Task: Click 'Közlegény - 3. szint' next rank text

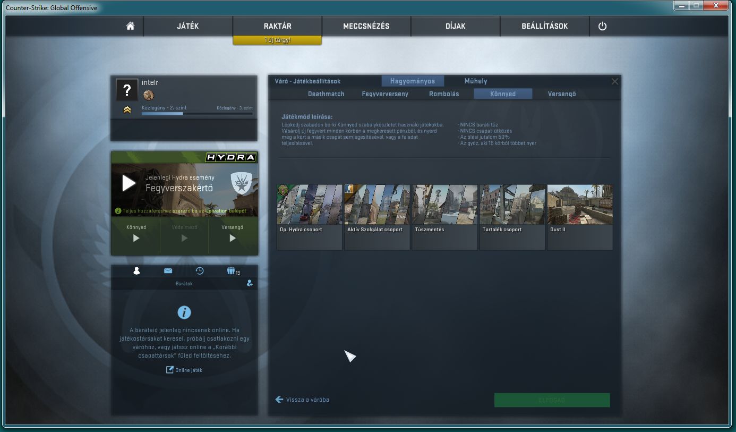Action: pos(235,108)
